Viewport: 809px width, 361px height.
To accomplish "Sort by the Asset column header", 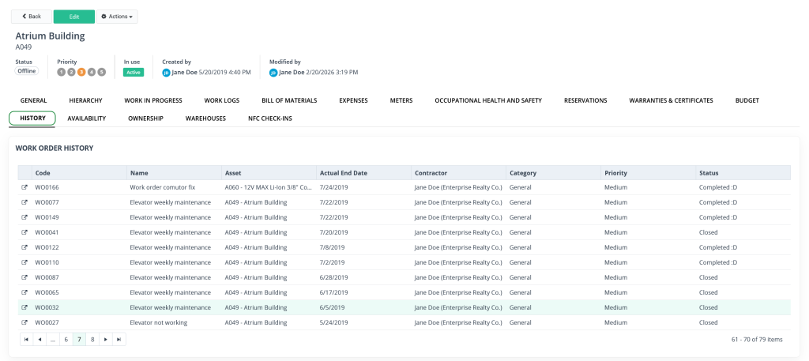I will pyautogui.click(x=269, y=173).
